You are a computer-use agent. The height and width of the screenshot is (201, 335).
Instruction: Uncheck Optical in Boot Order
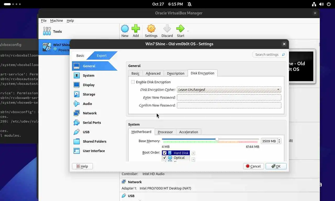click(x=165, y=158)
